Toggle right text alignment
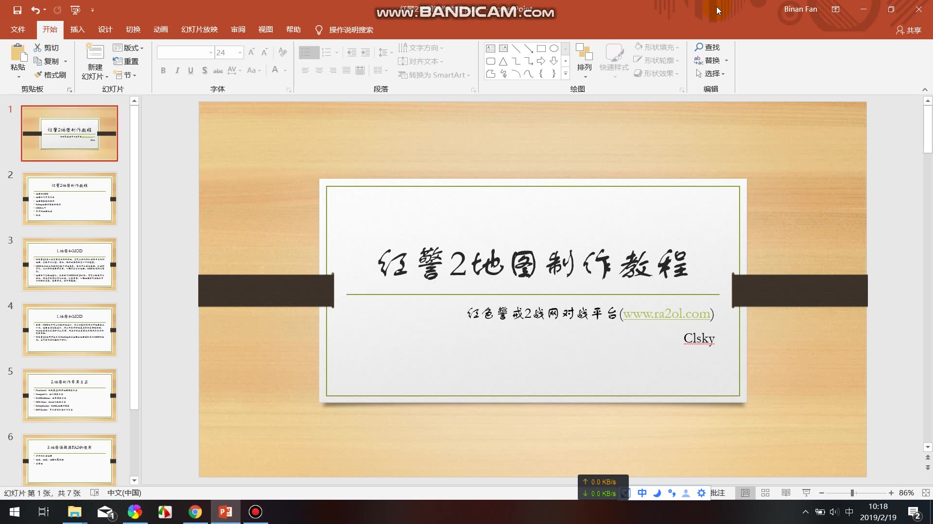The width and height of the screenshot is (933, 524). click(x=332, y=71)
